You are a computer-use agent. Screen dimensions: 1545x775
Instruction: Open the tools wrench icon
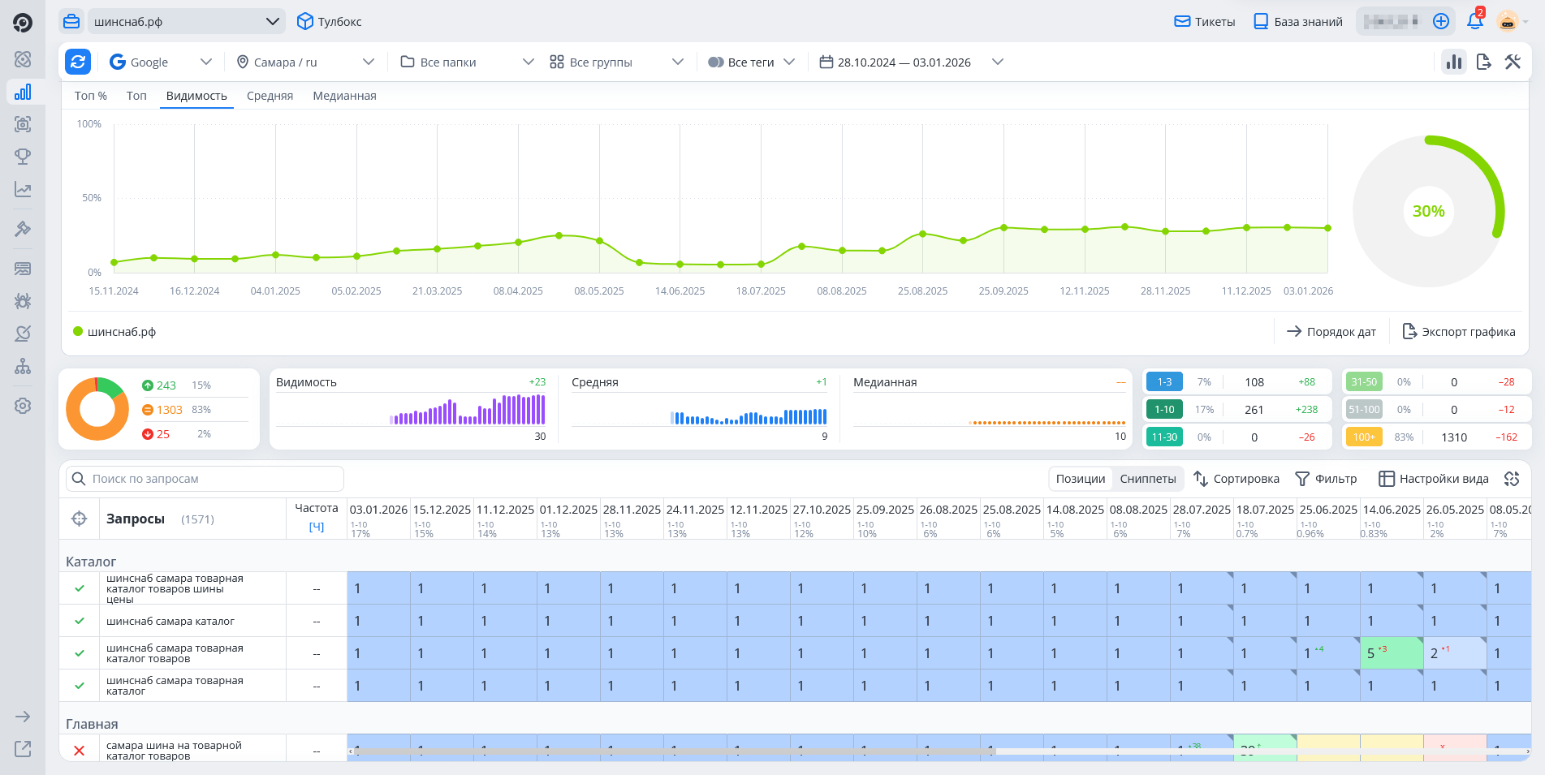pos(1512,62)
